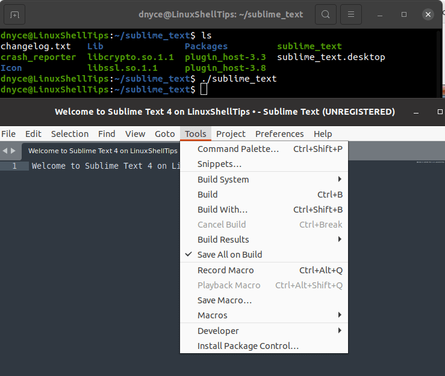Minimize the Sublime Text window
This screenshot has width=445, height=376.
pos(416,112)
